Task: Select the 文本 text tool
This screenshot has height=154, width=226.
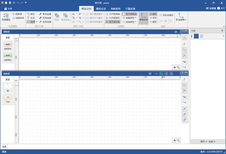Action: click(x=31, y=18)
